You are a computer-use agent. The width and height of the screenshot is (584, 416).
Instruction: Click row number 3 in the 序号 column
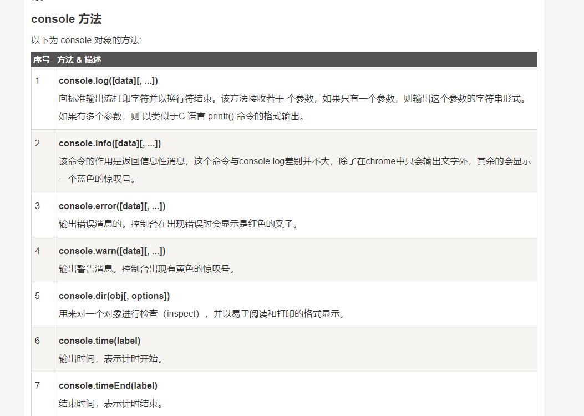point(38,206)
